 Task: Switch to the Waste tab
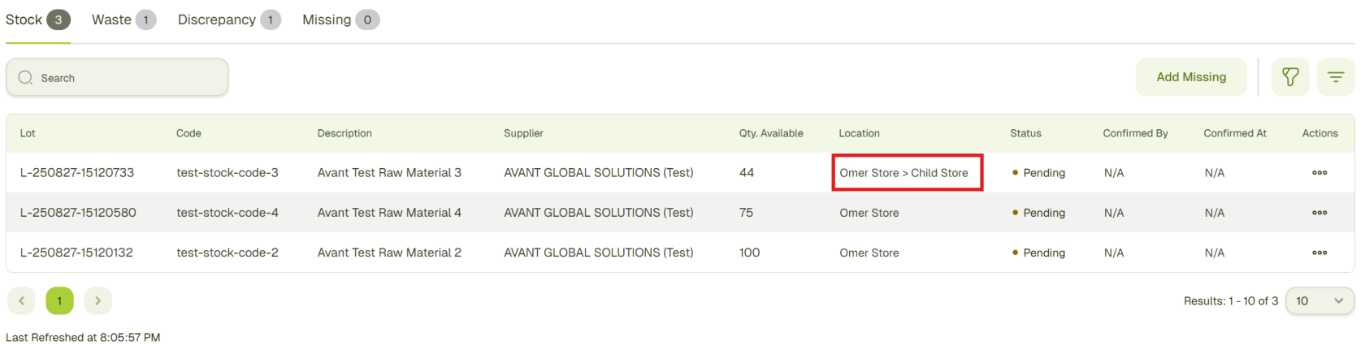point(123,19)
